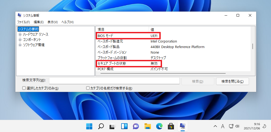Open network status tray icon
Viewport: 271px width, 132px height.
click(x=231, y=126)
